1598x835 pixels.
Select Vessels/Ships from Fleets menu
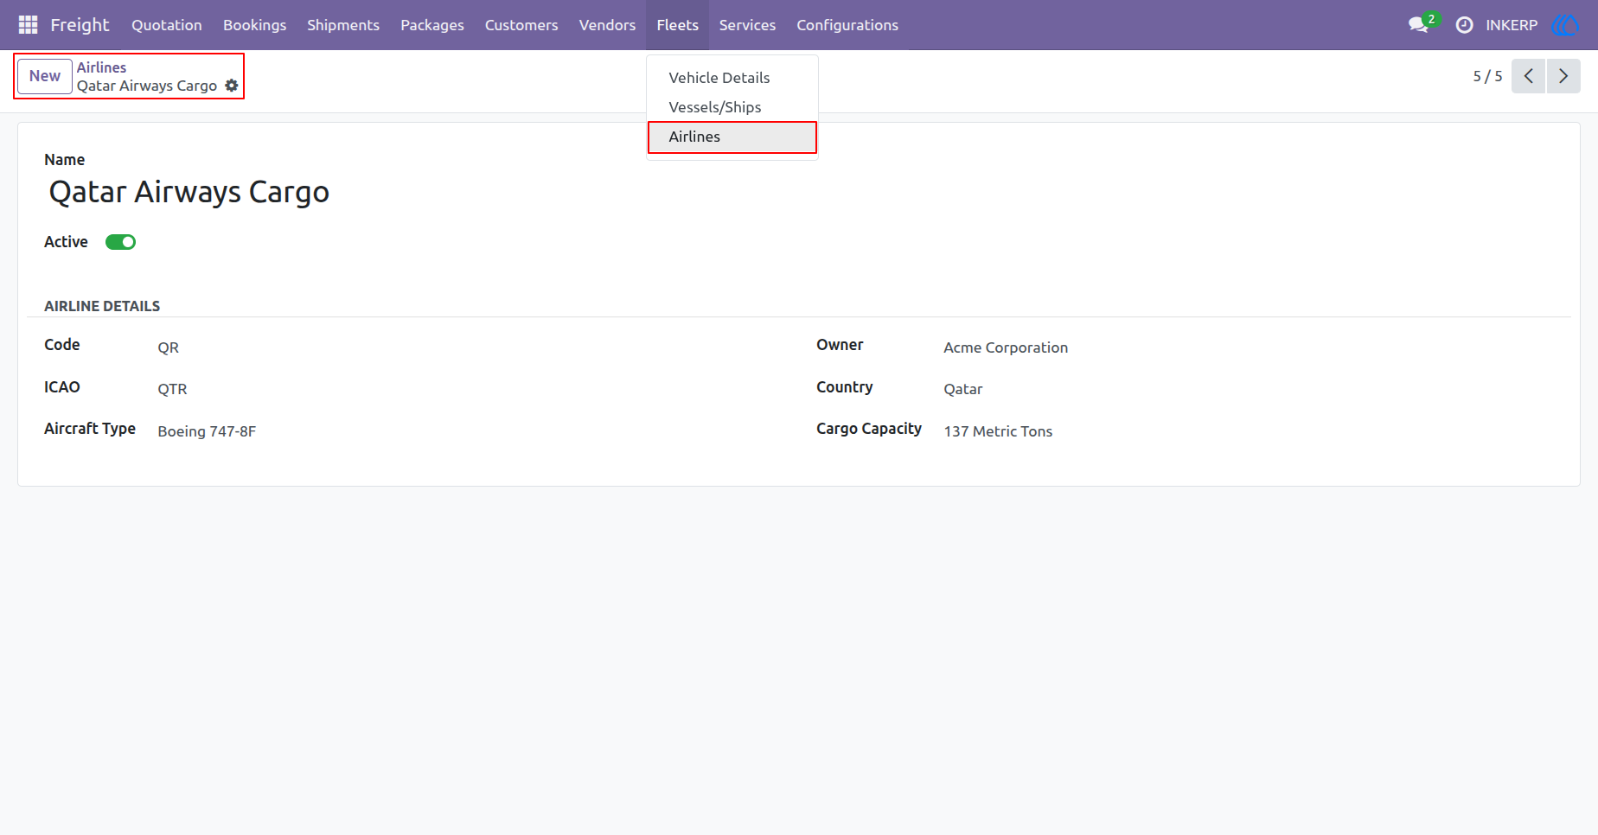[732, 107]
